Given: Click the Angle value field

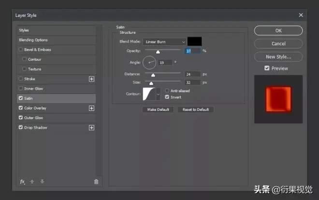Looking at the screenshot, I should click(165, 63).
